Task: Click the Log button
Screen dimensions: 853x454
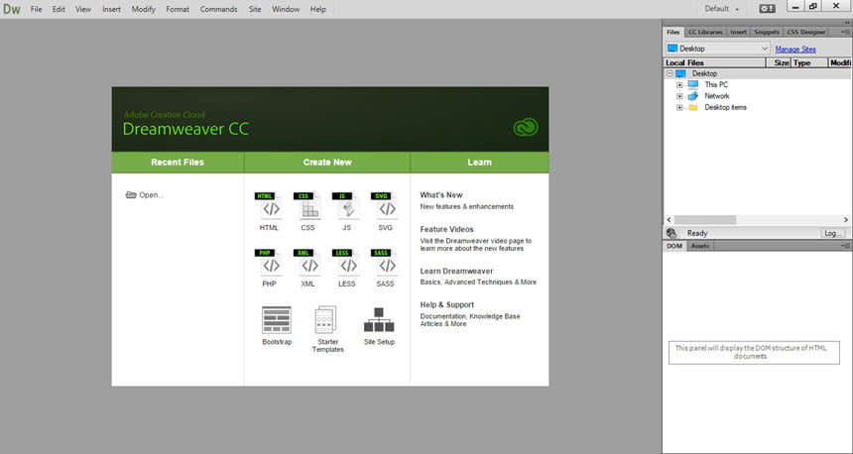Action: pyautogui.click(x=833, y=233)
